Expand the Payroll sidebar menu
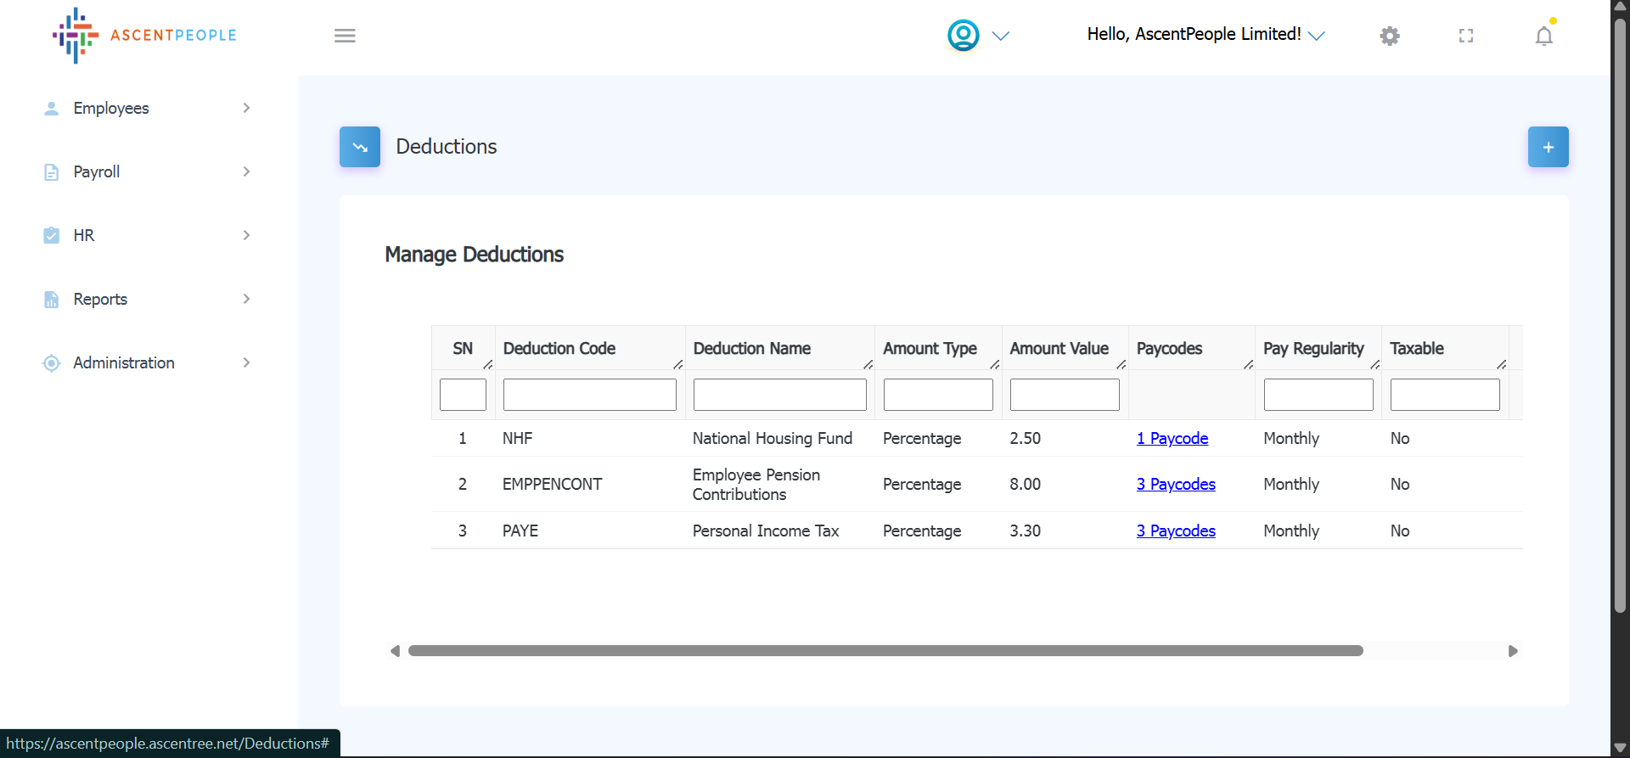 coord(146,171)
